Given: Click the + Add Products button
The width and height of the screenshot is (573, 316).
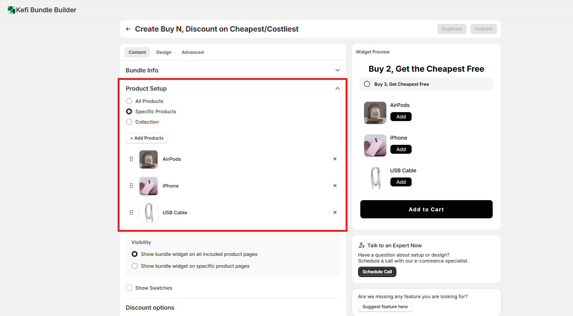Looking at the screenshot, I should click(147, 138).
